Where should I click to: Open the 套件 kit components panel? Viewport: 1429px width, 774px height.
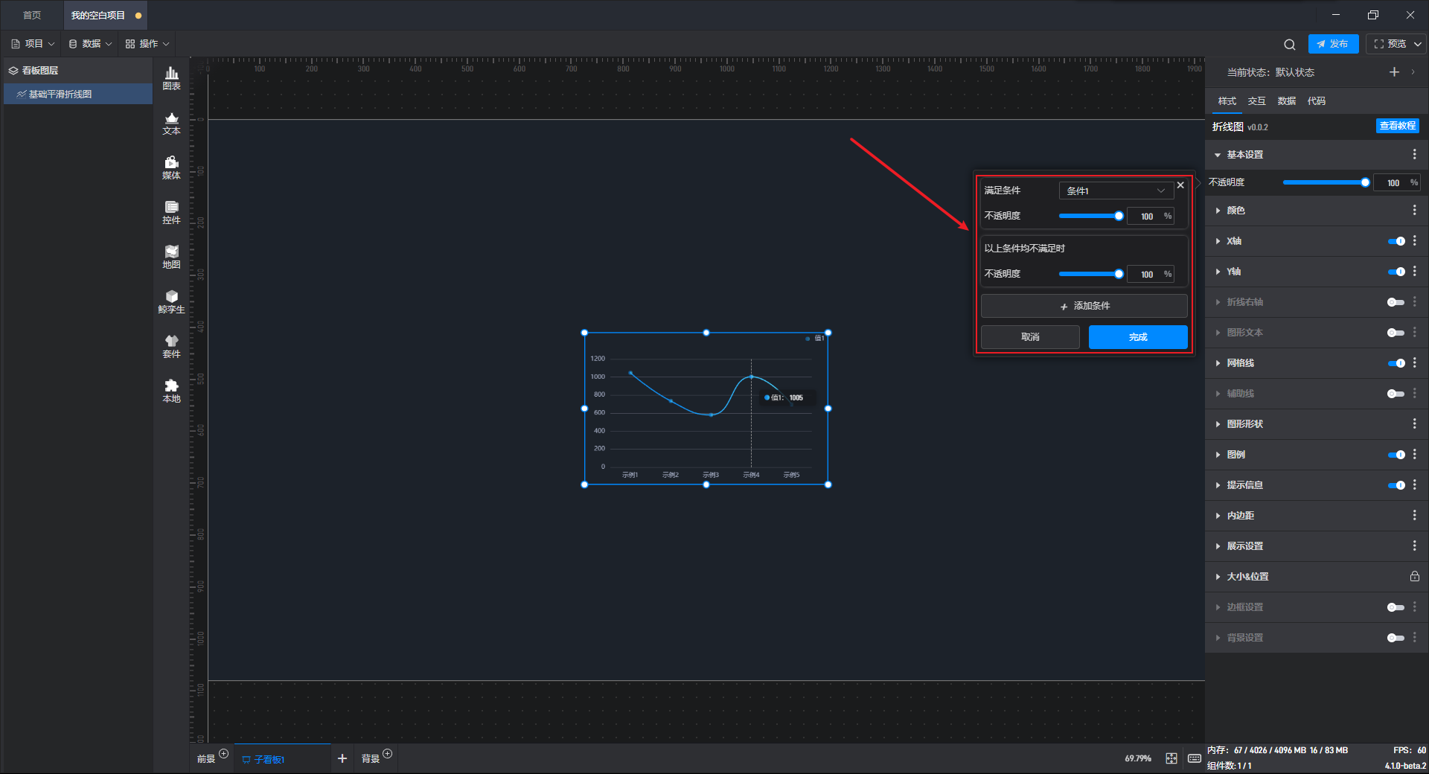tap(171, 347)
